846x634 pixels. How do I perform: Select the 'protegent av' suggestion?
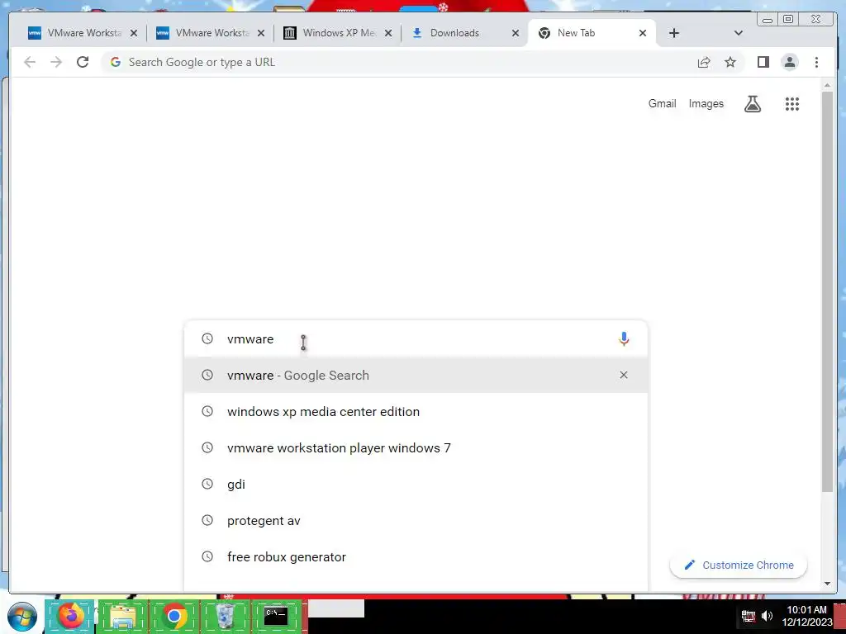click(416, 520)
